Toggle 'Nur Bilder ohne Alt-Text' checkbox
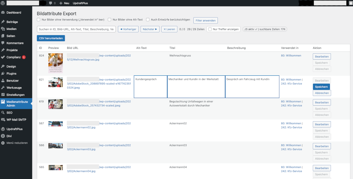Screen dimensions: 353x179 click(109, 20)
